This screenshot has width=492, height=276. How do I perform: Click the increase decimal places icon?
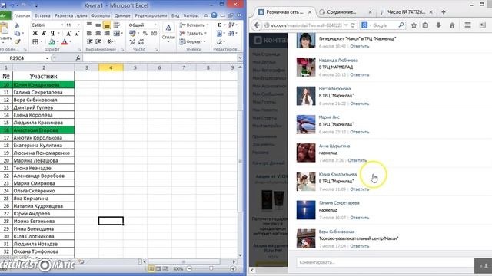(132, 41)
